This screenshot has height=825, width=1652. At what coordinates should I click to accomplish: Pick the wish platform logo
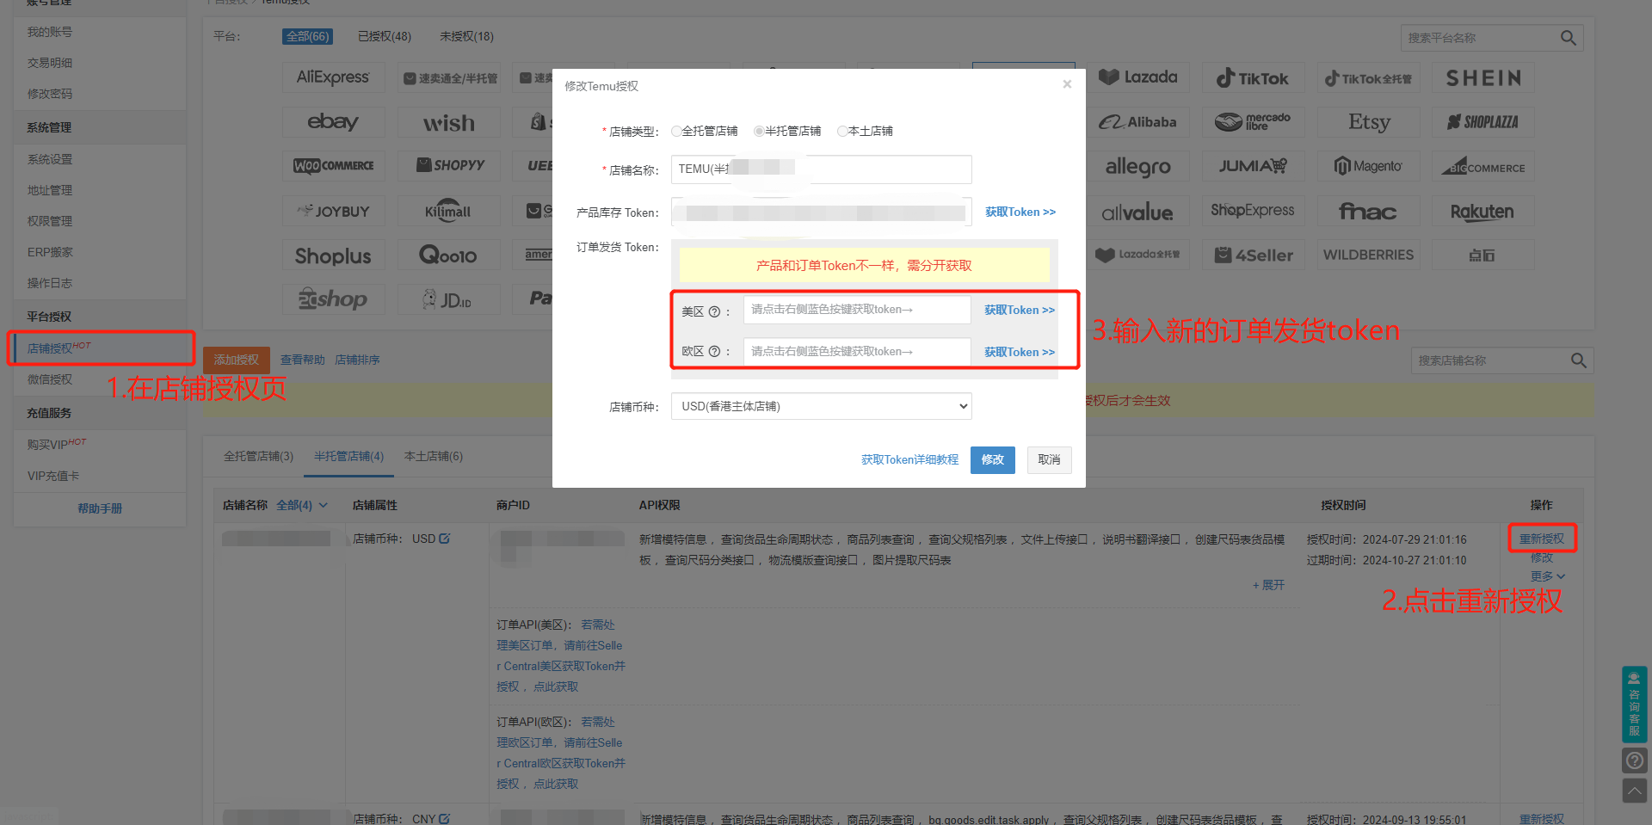448,122
